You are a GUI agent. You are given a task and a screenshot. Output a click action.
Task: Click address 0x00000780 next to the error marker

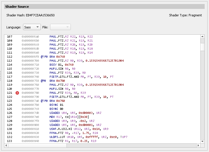click(x=30, y=93)
